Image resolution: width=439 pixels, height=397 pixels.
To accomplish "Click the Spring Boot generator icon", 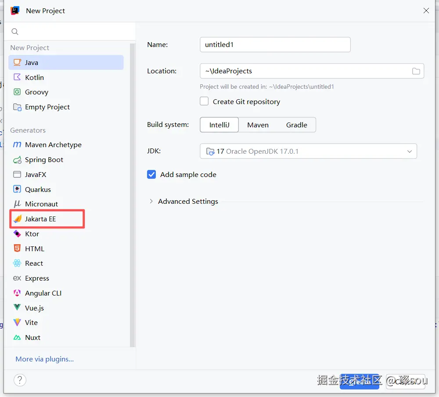I will click(17, 160).
